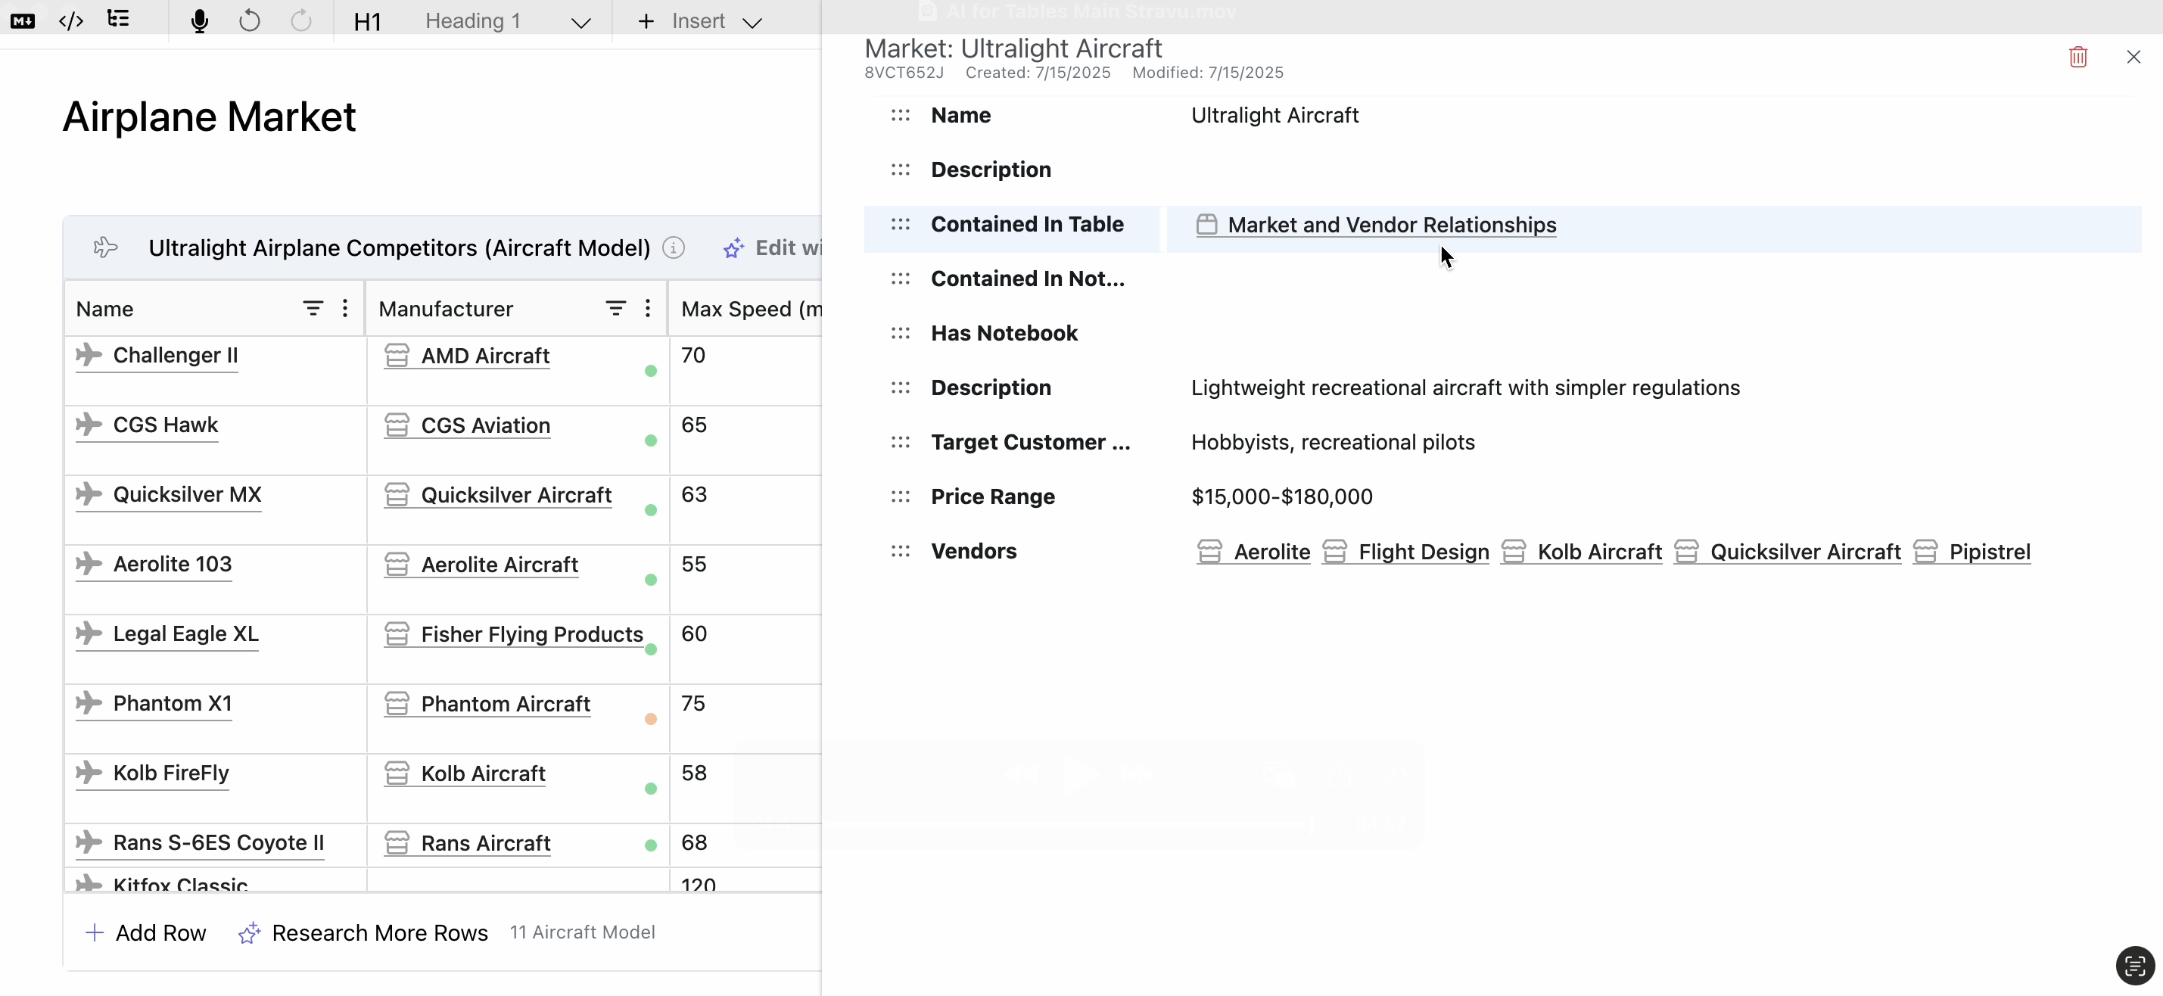
Task: Toggle the outline list icon
Action: 118,20
